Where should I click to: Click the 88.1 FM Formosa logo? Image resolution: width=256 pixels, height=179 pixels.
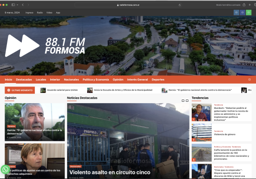(x=45, y=46)
